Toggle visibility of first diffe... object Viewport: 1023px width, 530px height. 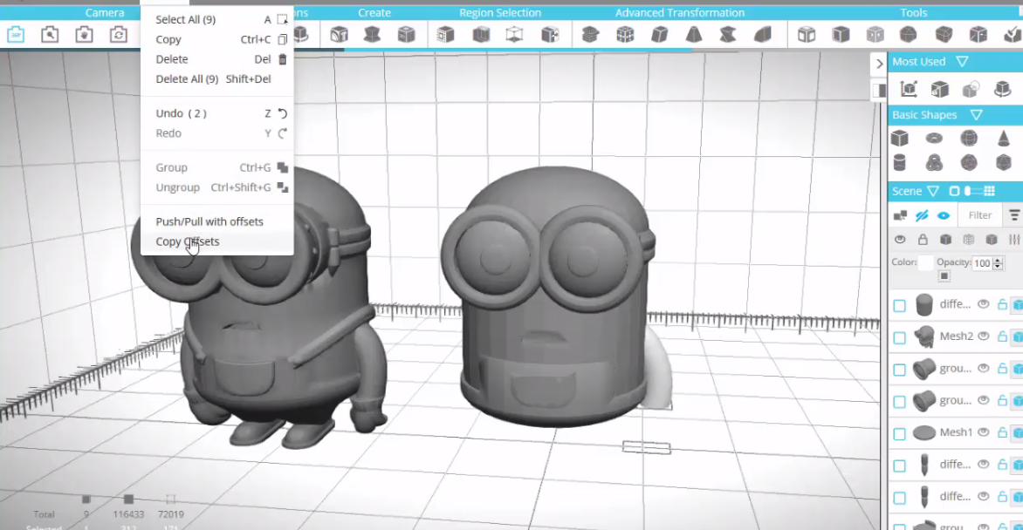[x=984, y=303]
